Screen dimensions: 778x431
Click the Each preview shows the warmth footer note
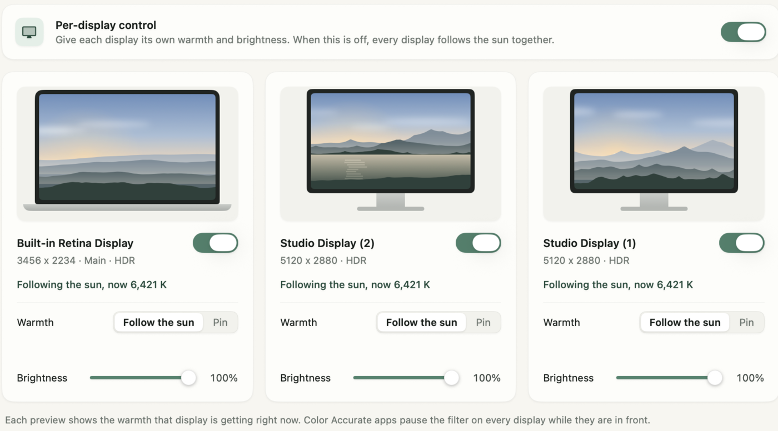click(x=327, y=420)
